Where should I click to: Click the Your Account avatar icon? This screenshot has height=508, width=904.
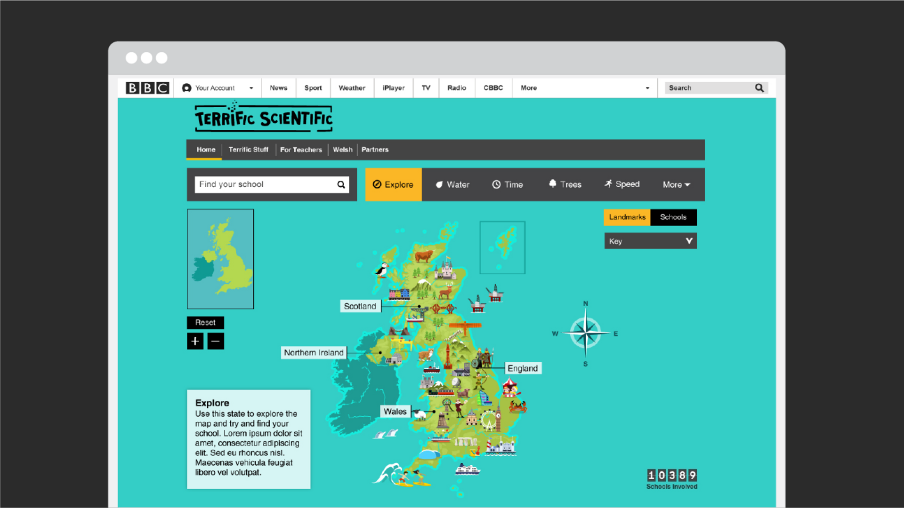[187, 88]
